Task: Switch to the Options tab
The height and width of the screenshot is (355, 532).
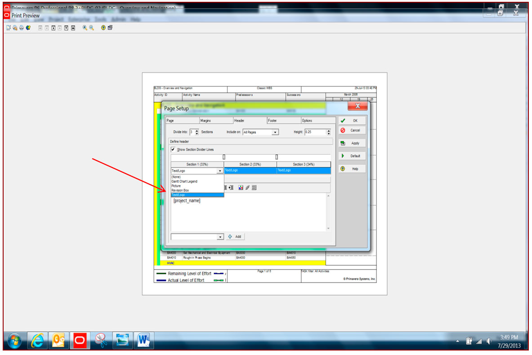Action: [318, 121]
